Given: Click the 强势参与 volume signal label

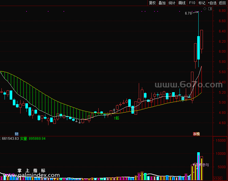Looking at the screenshot, I should click(201, 165).
